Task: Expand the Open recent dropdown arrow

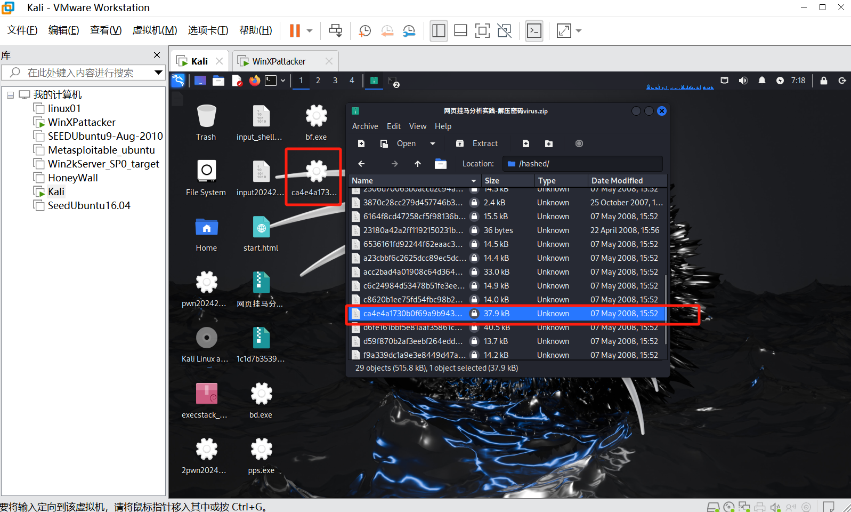Action: click(x=433, y=143)
